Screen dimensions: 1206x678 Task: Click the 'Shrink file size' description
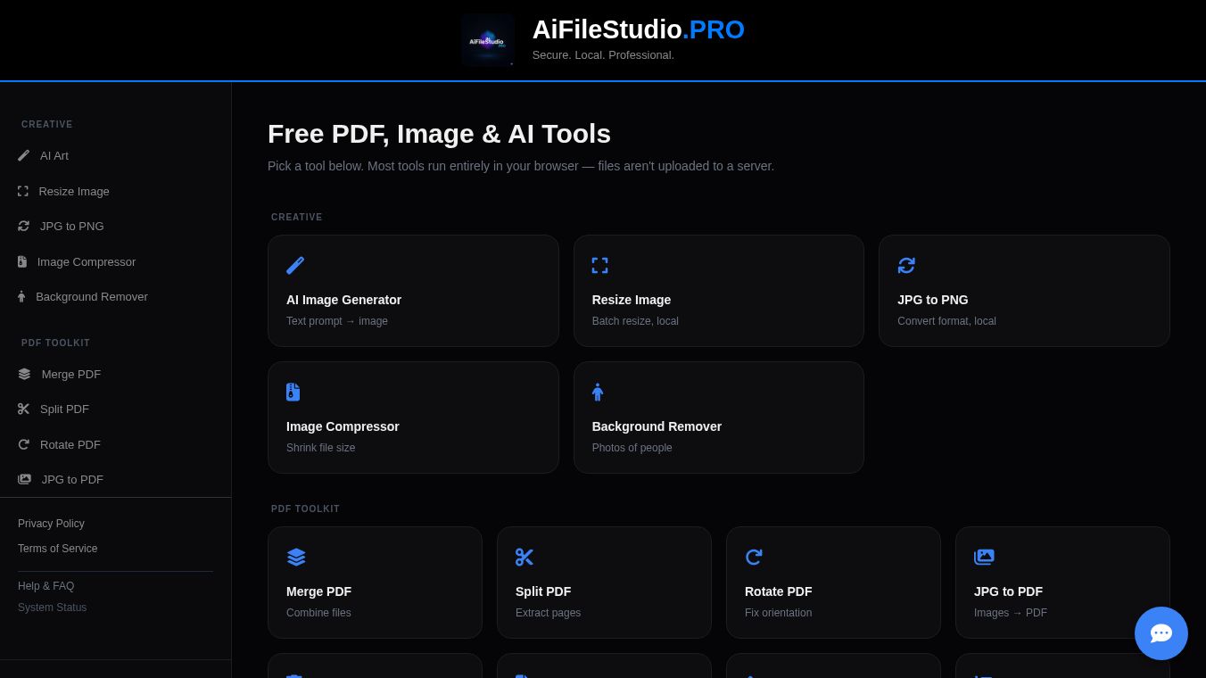321,448
